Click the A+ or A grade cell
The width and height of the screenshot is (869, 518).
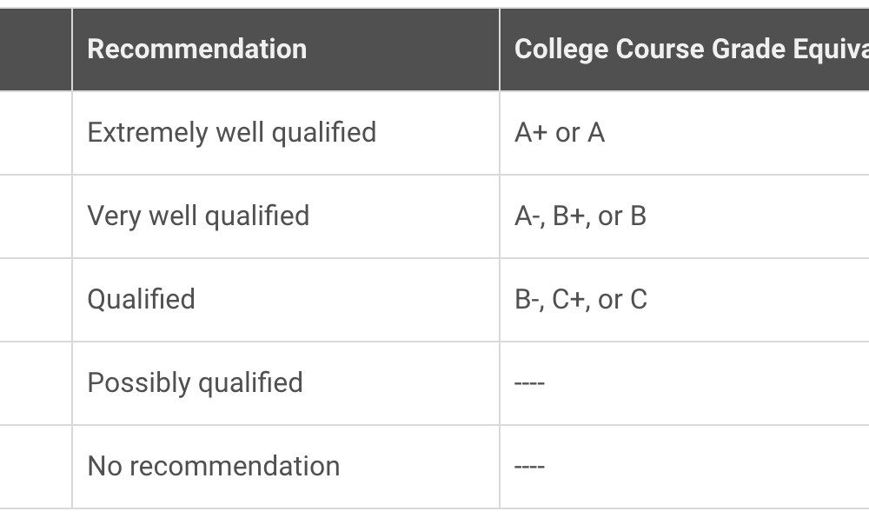[685, 133]
